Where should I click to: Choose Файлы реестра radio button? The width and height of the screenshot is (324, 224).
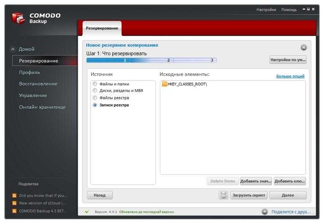tap(95, 98)
